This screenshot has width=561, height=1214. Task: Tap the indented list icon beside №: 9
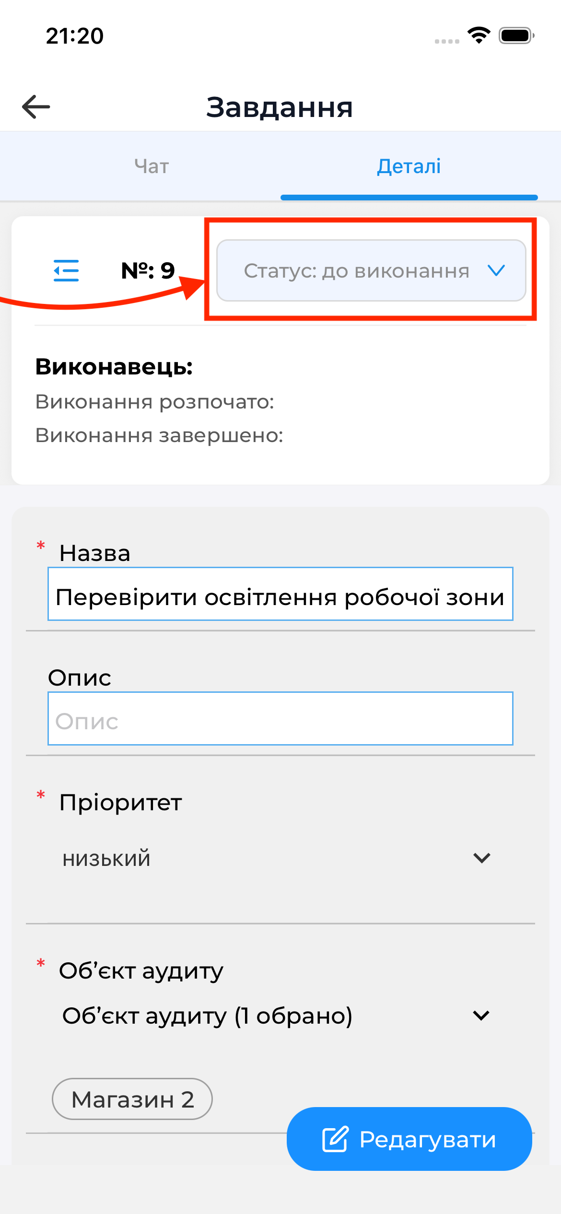pyautogui.click(x=66, y=270)
